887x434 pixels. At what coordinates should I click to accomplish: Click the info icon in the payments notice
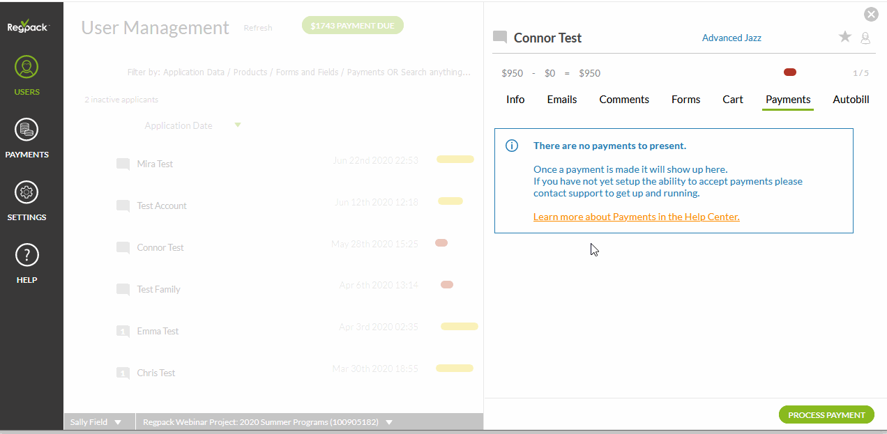pyautogui.click(x=512, y=146)
